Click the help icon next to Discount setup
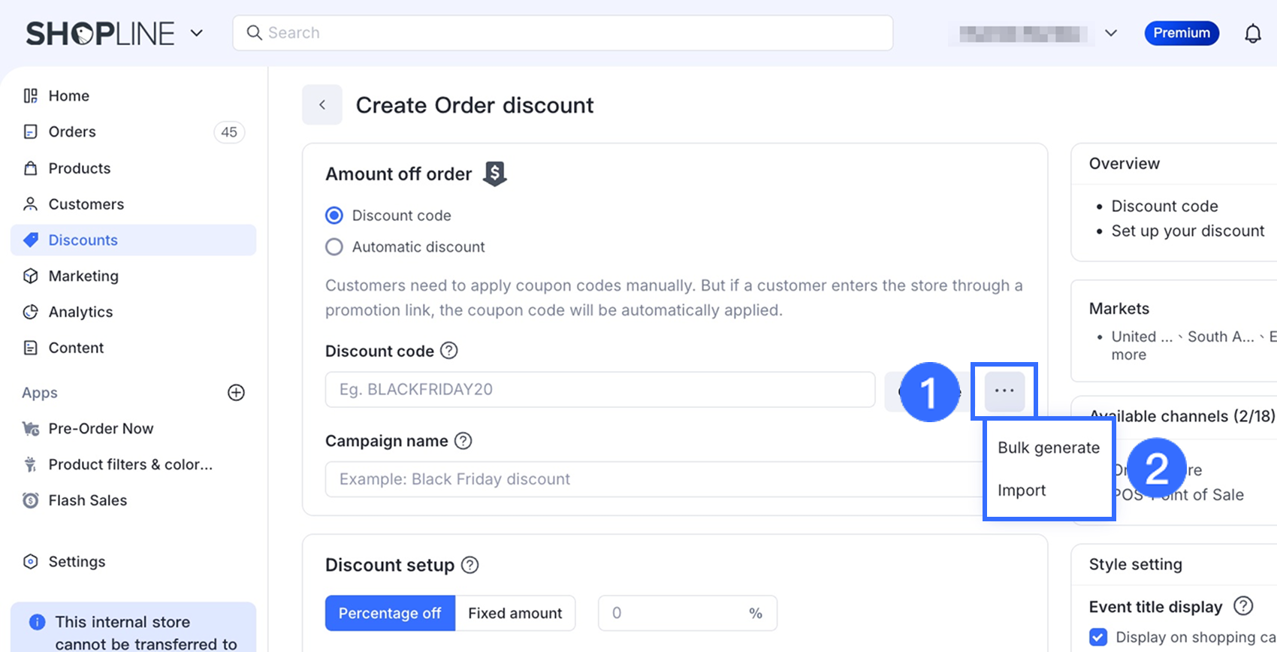 pos(469,565)
